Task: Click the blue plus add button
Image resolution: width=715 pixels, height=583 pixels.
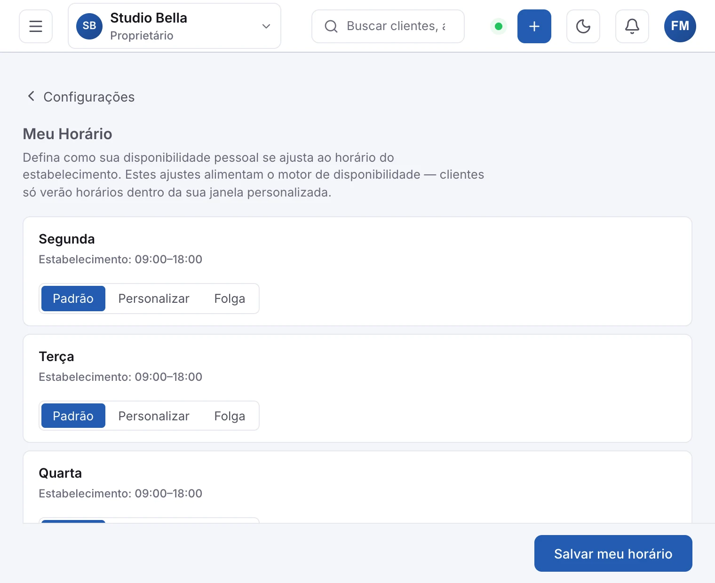Action: (x=534, y=26)
